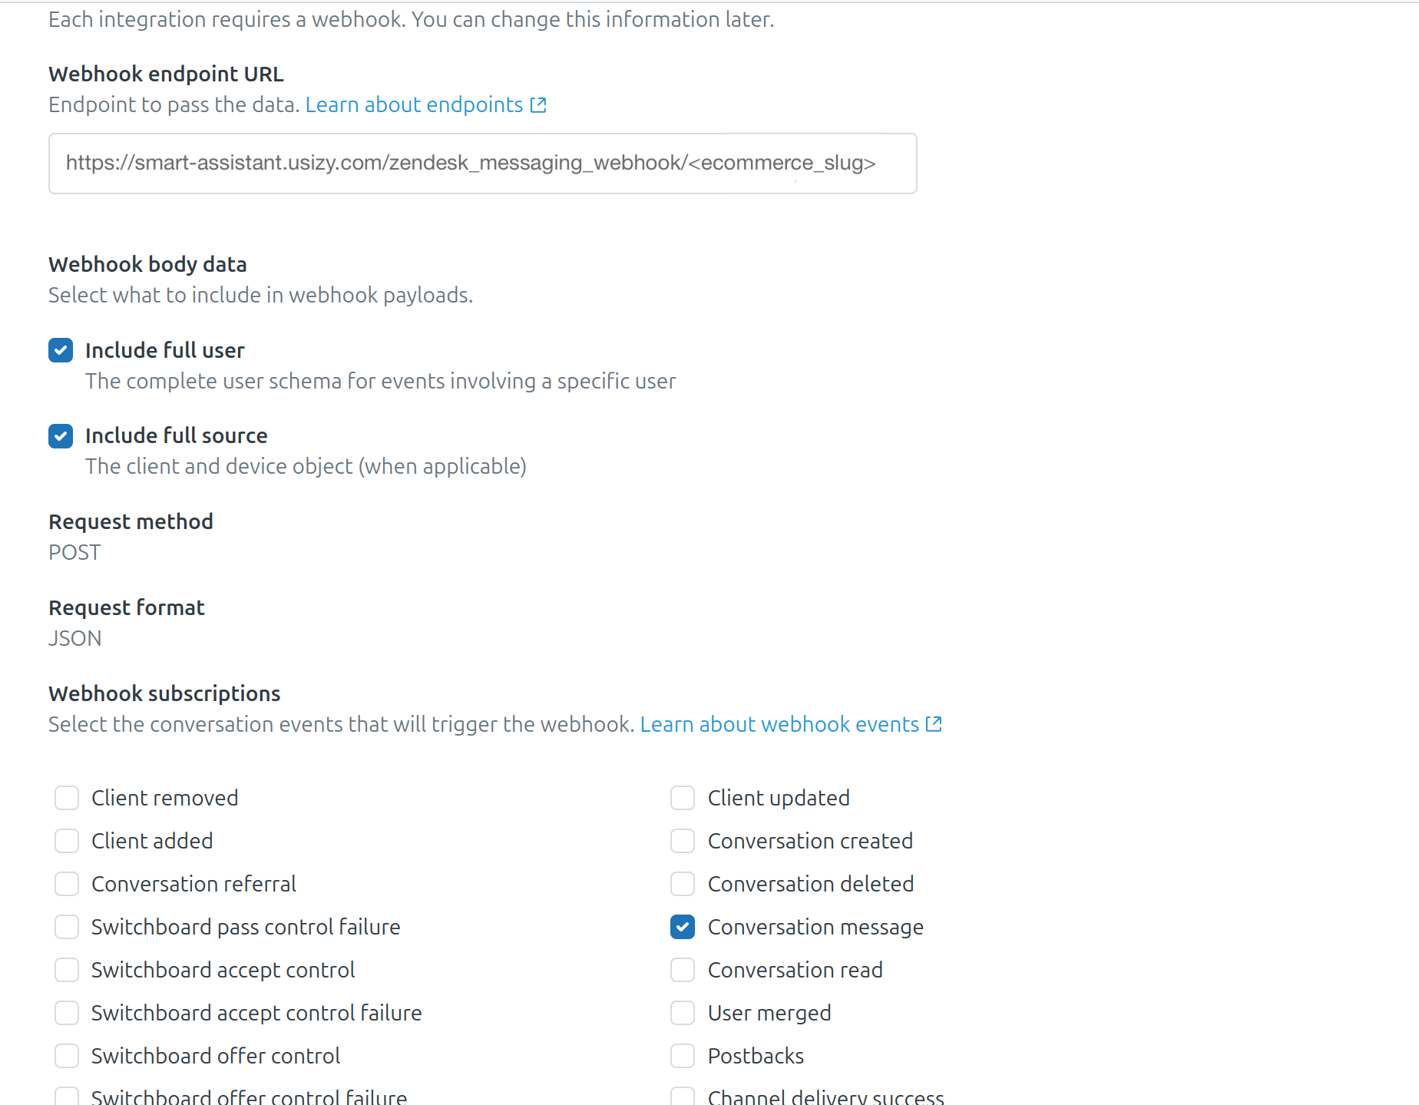The width and height of the screenshot is (1419, 1105).
Task: Open the Learn about endpoints link
Action: click(x=414, y=105)
